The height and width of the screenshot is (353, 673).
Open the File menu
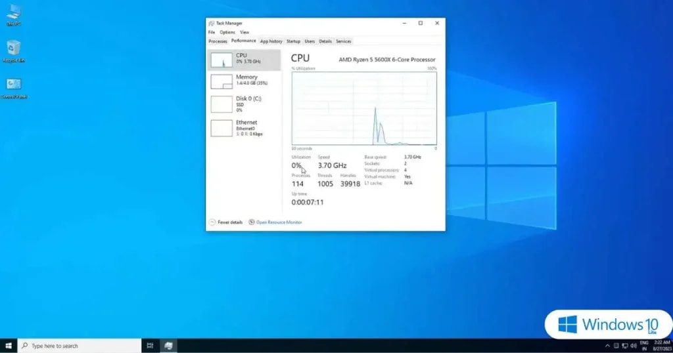tap(212, 32)
